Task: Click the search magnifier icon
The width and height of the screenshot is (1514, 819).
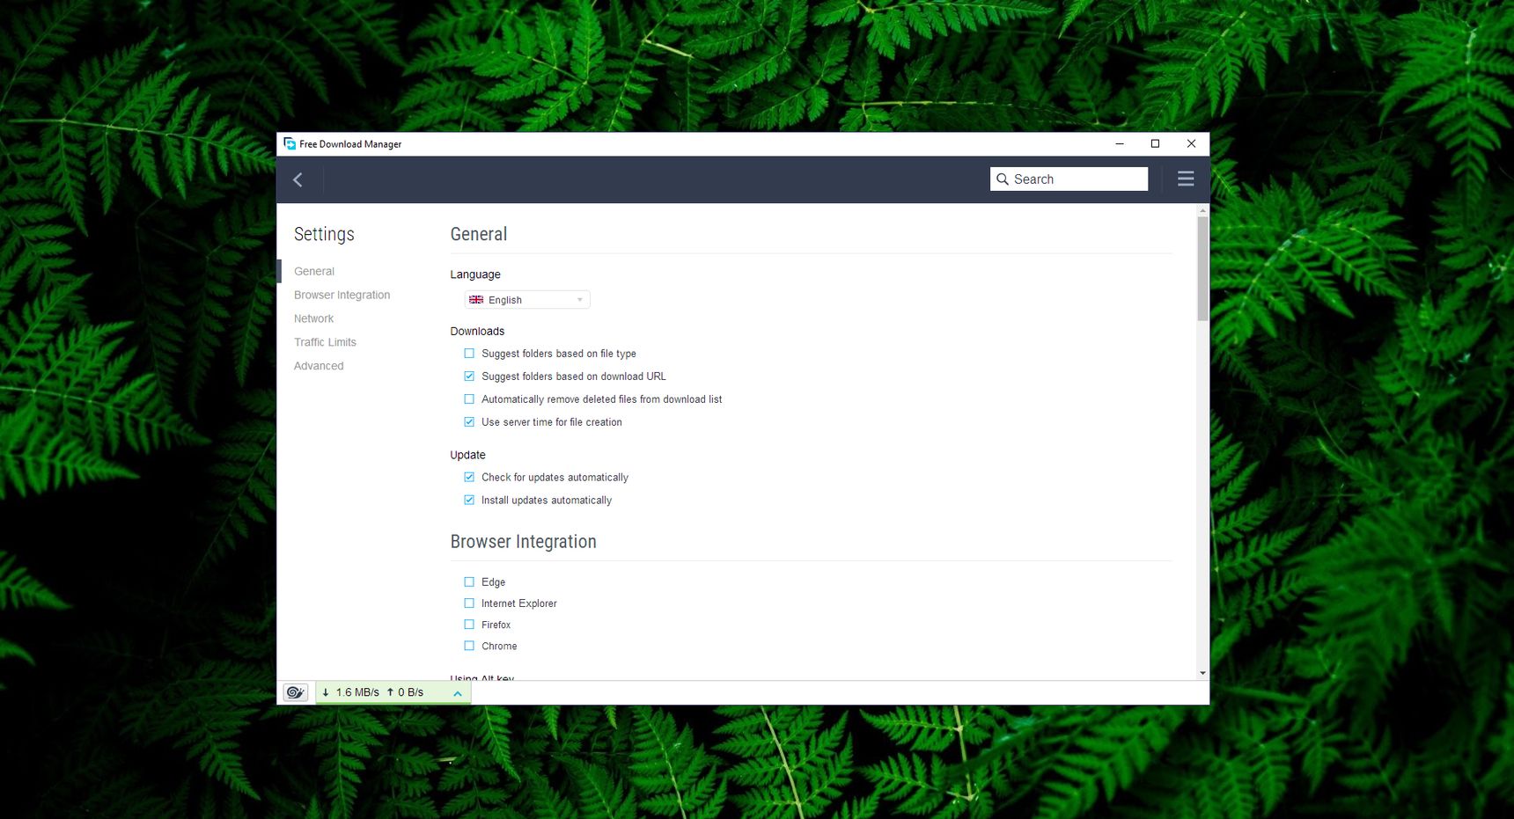Action: tap(1003, 179)
